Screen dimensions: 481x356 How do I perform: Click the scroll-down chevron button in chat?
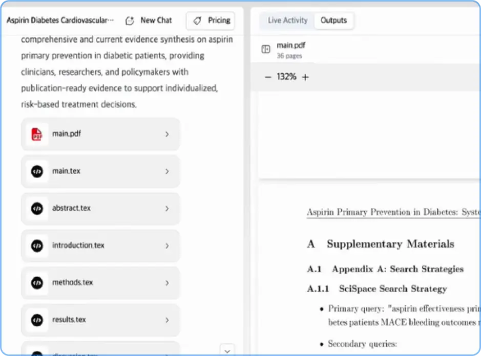(x=227, y=351)
